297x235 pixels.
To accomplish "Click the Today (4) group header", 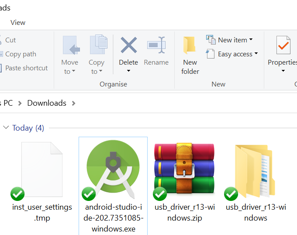I will 28,128.
